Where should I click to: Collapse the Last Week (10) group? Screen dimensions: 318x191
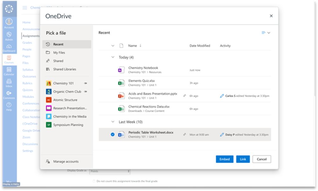[113, 122]
